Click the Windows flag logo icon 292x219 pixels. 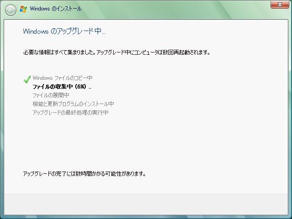[23, 9]
